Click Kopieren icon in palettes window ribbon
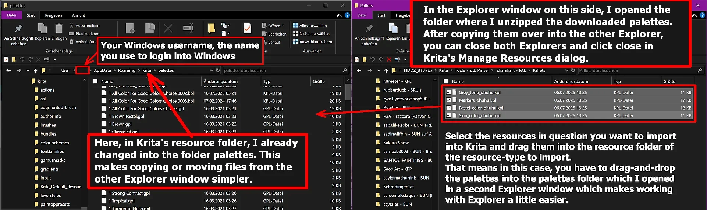The image size is (707, 210). (x=42, y=28)
